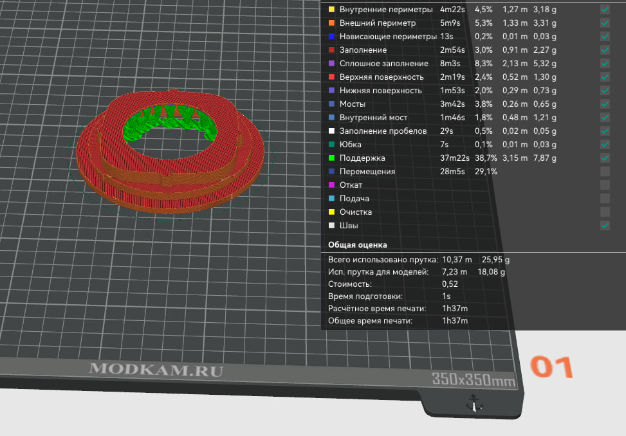Hide Поддержка supports in the preview
Viewport: 626px width, 436px height.
[x=605, y=158]
